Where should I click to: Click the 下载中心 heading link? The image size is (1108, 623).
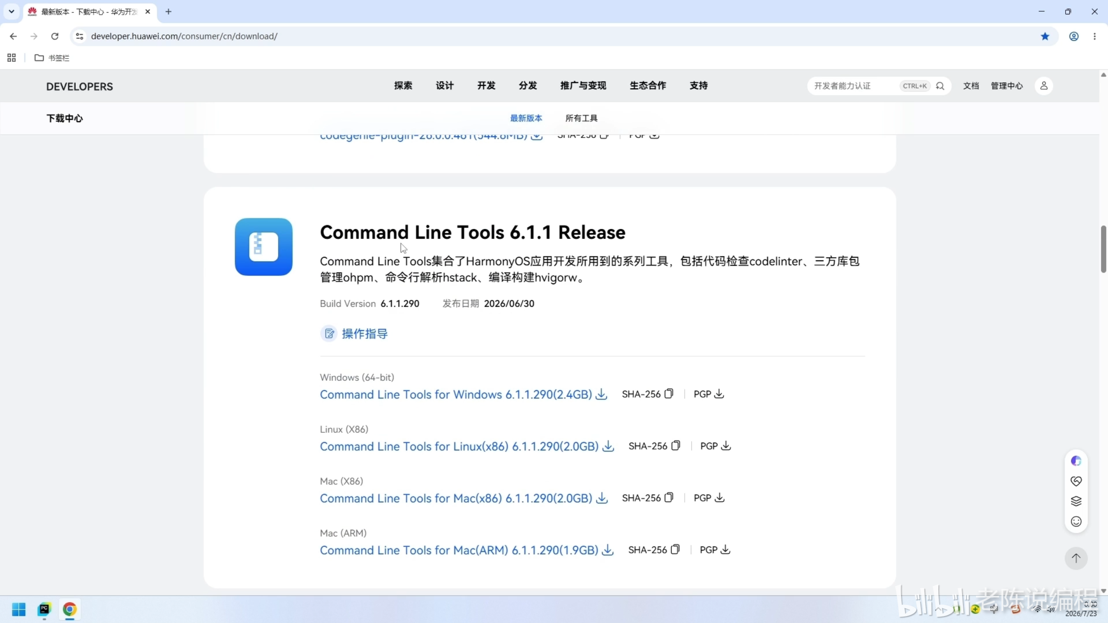(x=64, y=118)
